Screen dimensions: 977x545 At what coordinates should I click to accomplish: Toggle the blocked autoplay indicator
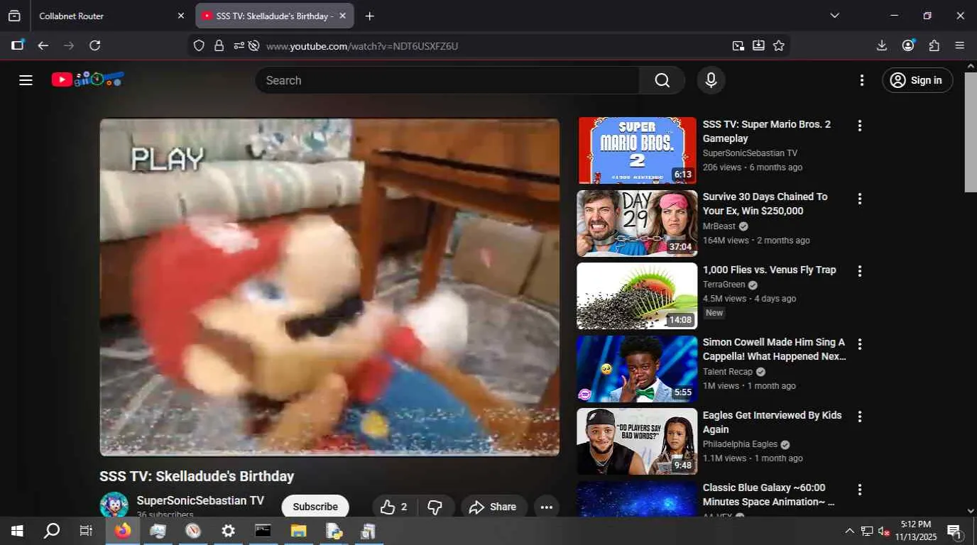(x=253, y=45)
